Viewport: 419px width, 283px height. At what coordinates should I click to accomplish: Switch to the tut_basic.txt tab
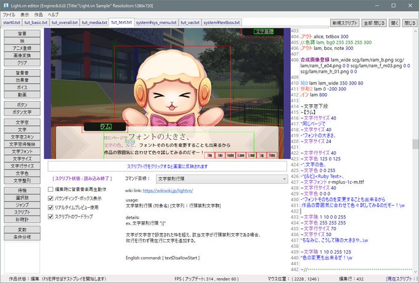coord(36,22)
